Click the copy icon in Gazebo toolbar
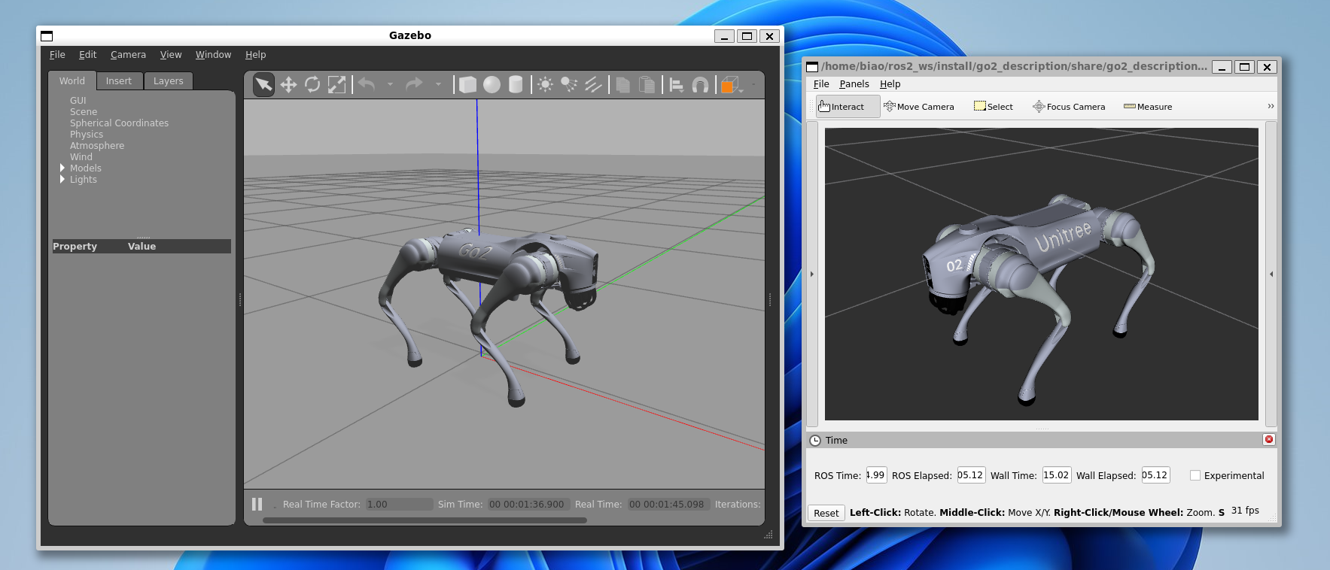This screenshot has height=570, width=1330. click(x=622, y=85)
